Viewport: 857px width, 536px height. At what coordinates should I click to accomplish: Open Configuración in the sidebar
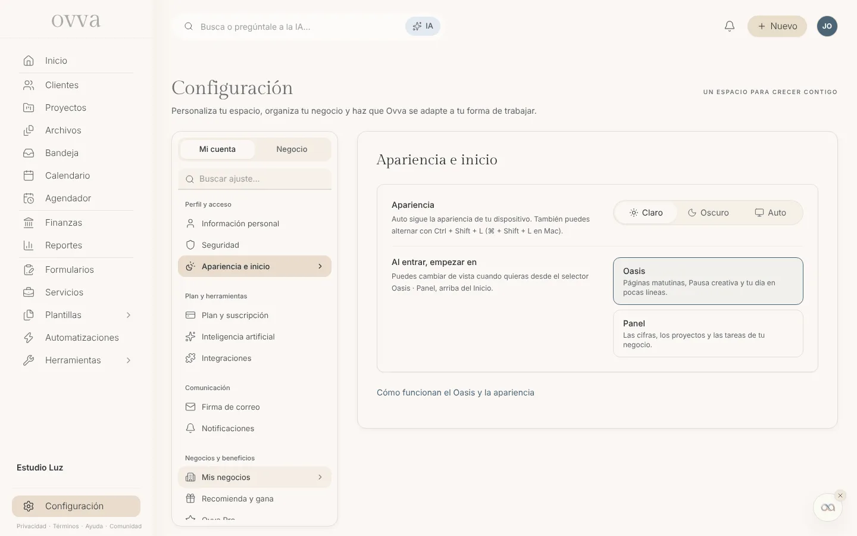(76, 506)
